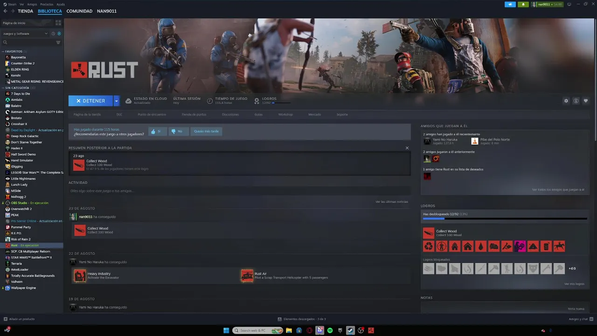
Task: Click the announcements megaphone button
Action: 510,4
